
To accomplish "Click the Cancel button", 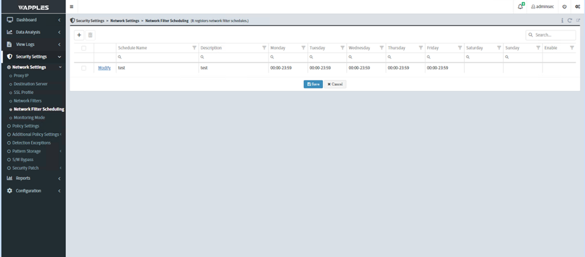I will pos(335,84).
